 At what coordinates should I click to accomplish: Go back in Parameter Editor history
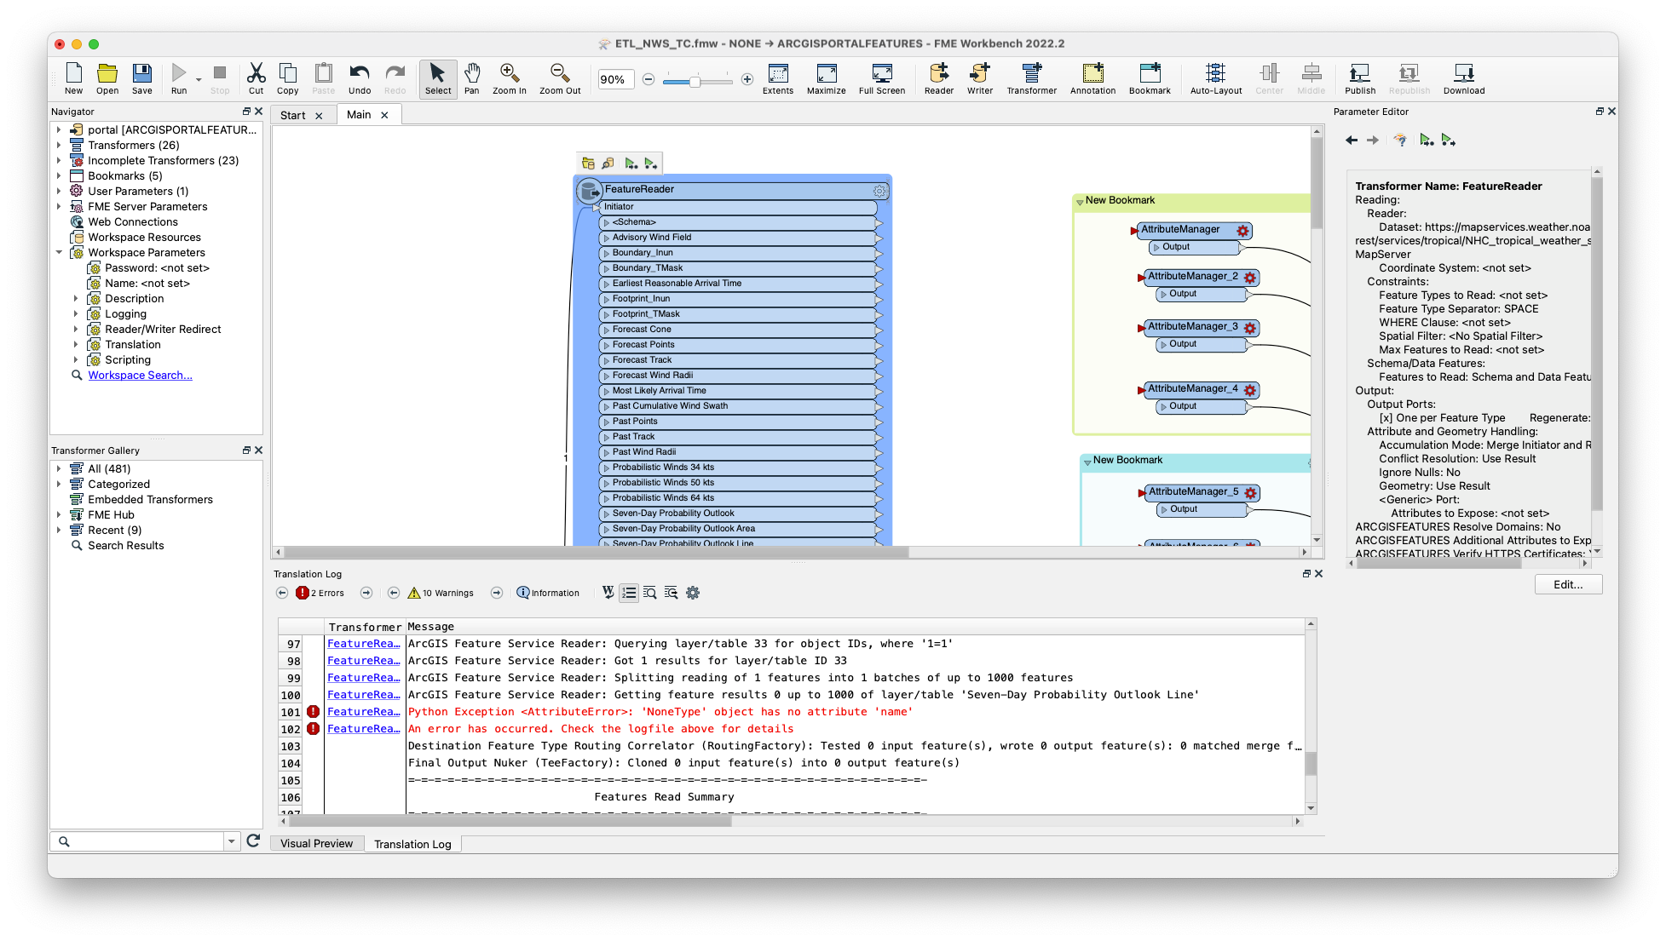[1352, 141]
